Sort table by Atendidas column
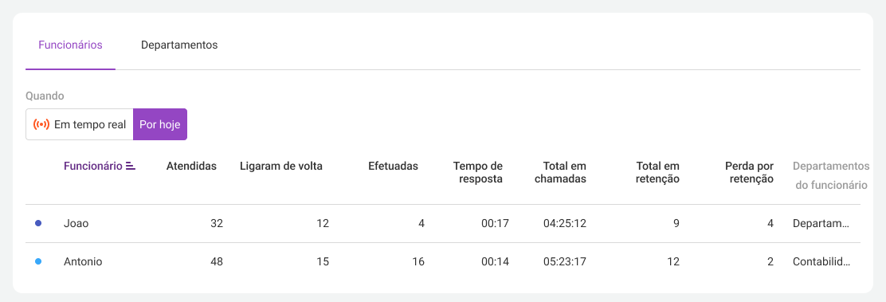 191,166
